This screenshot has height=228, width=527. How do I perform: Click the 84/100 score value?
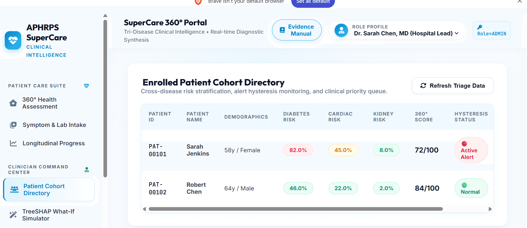tap(427, 188)
